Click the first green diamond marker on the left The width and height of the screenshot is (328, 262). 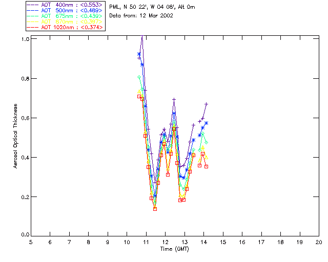pyautogui.click(x=139, y=77)
